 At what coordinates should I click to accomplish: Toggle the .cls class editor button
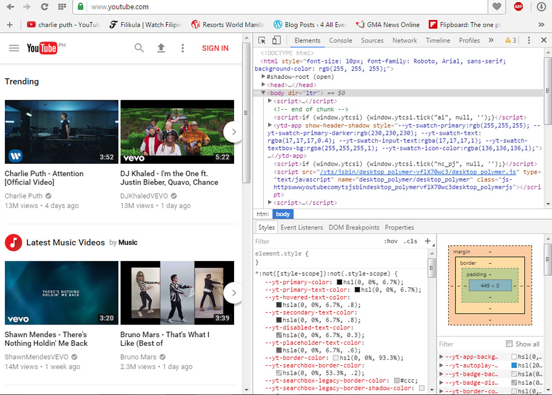click(411, 241)
